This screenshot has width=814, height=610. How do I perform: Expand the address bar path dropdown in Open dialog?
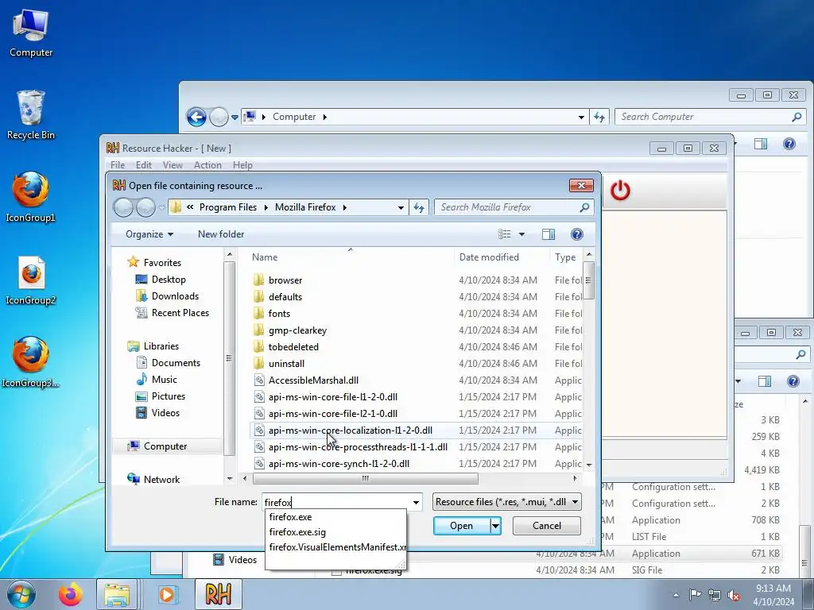pos(401,207)
